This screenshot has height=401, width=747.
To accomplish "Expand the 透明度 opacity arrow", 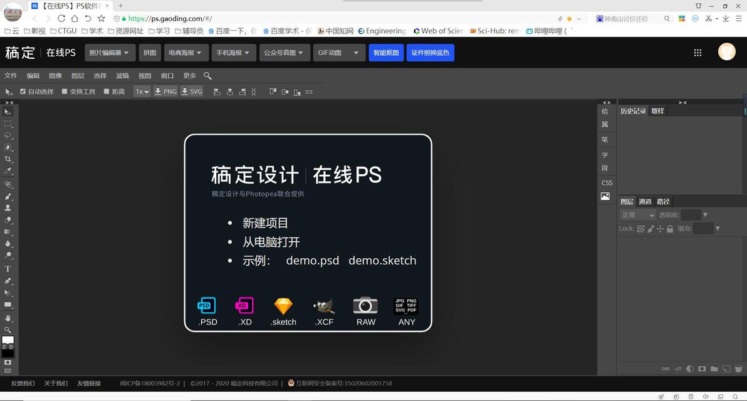I will coord(705,216).
